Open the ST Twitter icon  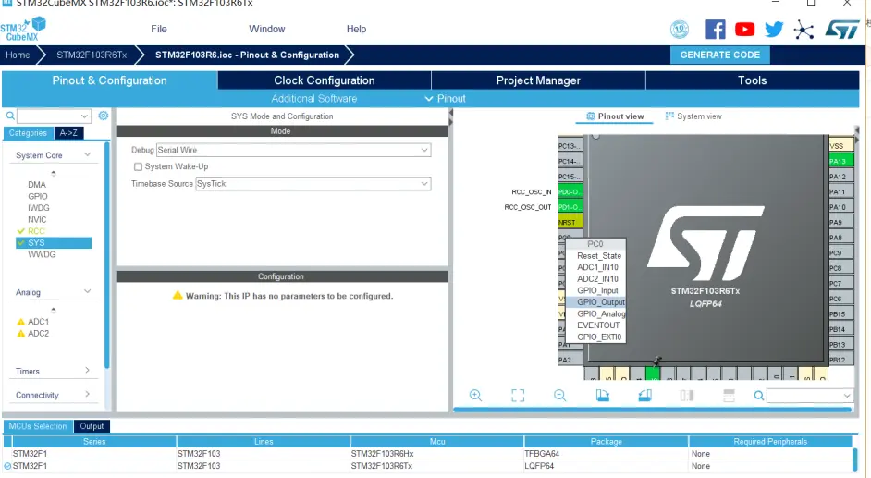pos(774,29)
